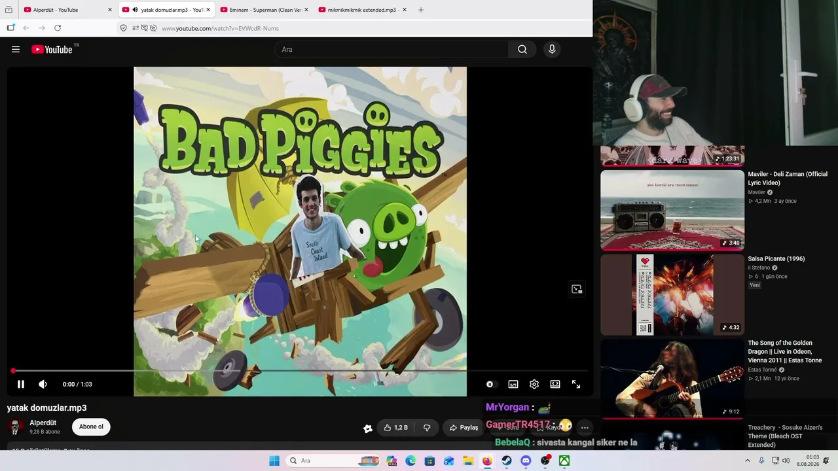This screenshot has height=471, width=838.
Task: Share the video with Paylaş
Action: [464, 428]
